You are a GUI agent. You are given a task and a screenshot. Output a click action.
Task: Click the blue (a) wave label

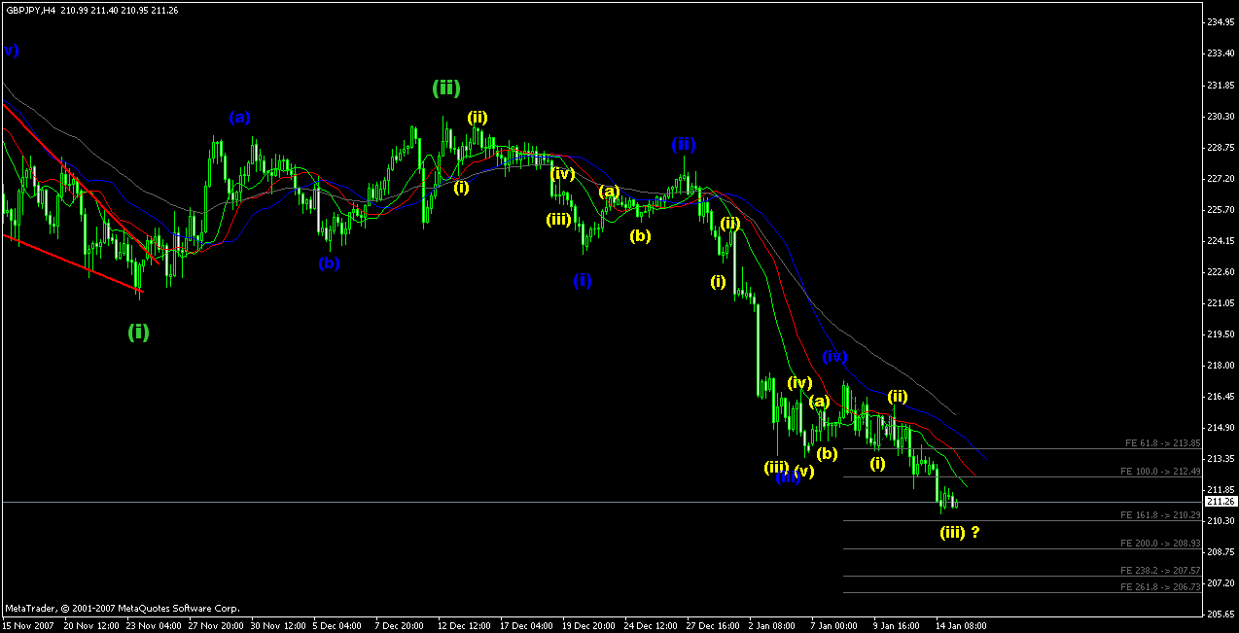[239, 118]
